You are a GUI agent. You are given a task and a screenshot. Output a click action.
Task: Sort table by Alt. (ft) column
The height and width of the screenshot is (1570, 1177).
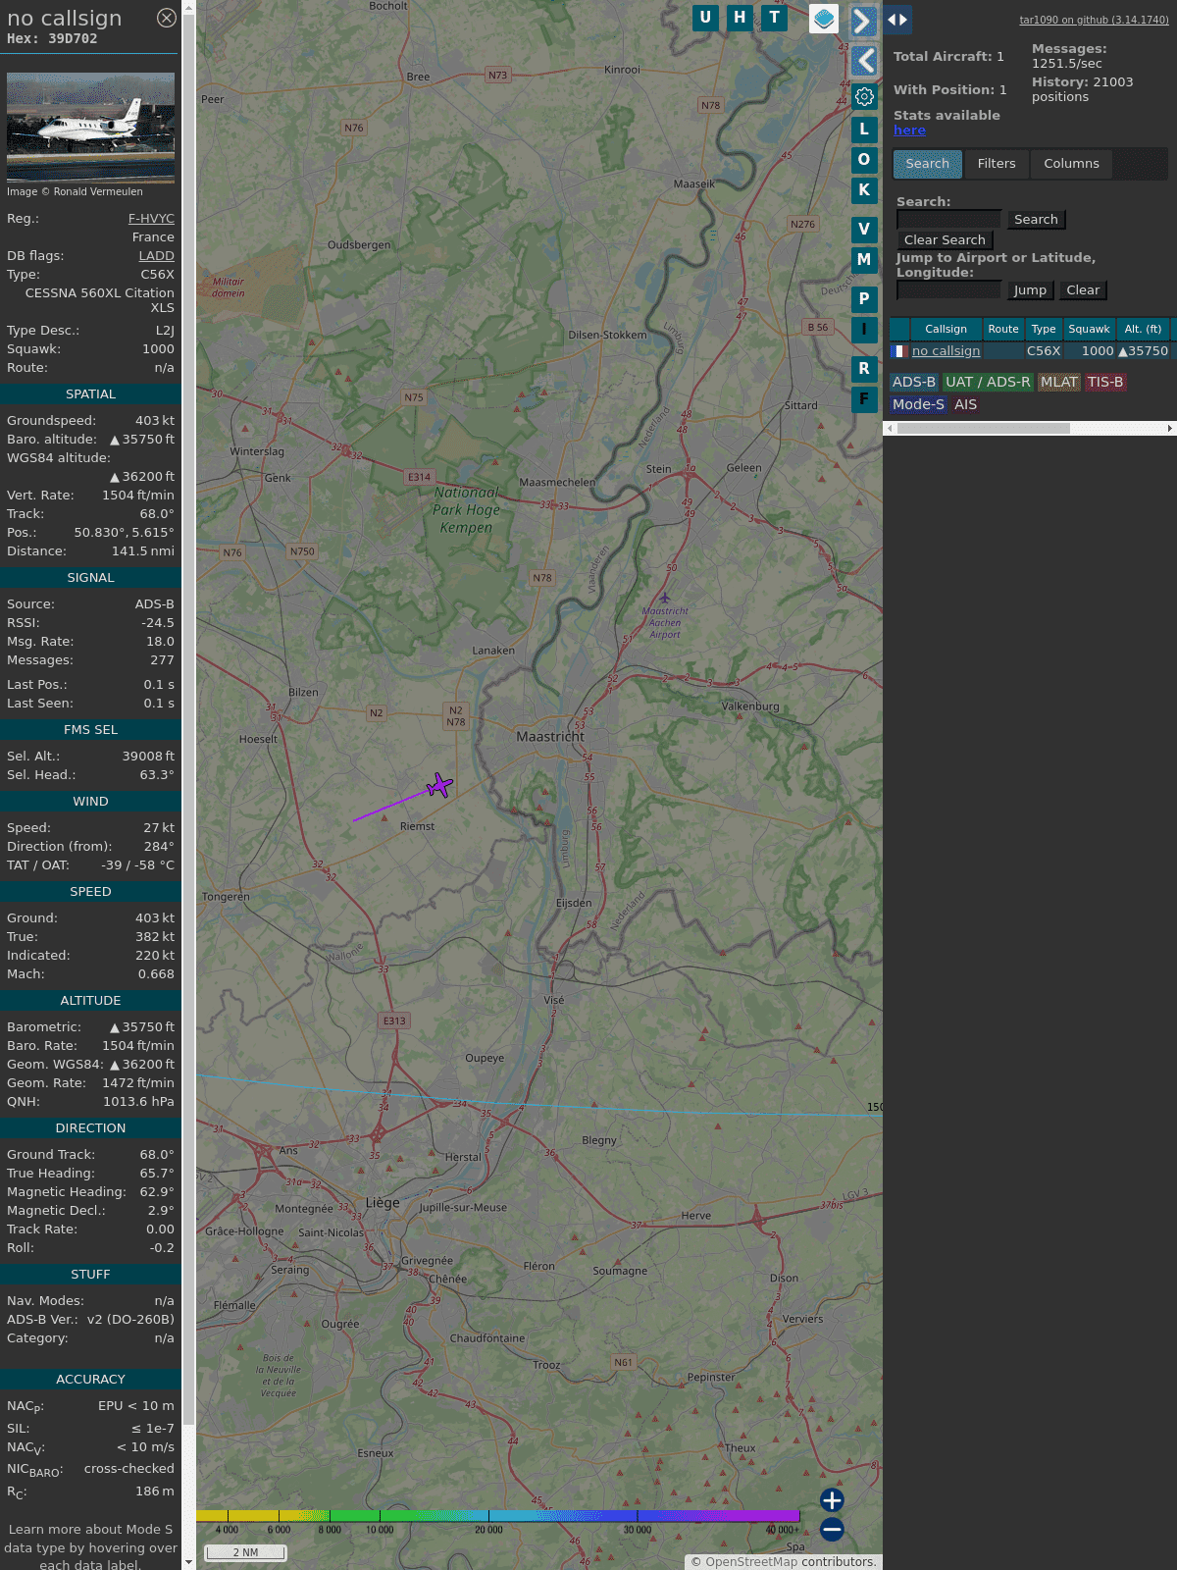click(x=1143, y=330)
